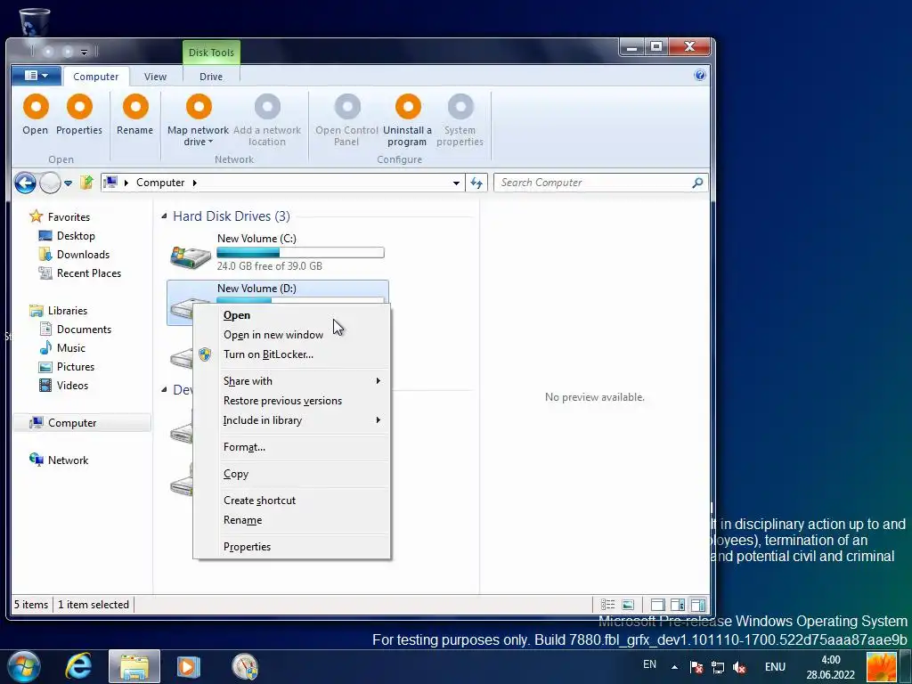Image resolution: width=912 pixels, height=684 pixels.
Task: Click the Open ribbon icon
Action: tap(36, 107)
